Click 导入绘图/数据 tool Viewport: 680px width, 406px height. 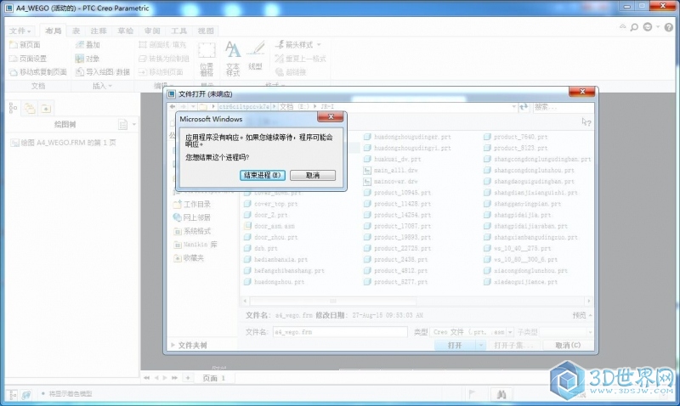(x=103, y=72)
